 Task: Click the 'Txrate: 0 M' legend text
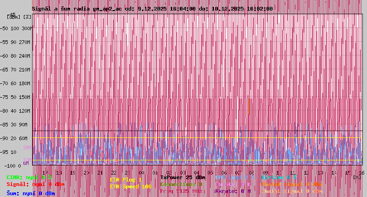pyautogui.click(x=233, y=184)
